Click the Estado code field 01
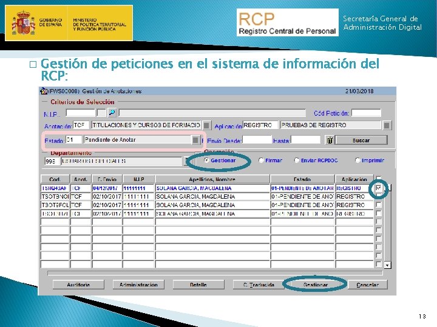 (74, 140)
